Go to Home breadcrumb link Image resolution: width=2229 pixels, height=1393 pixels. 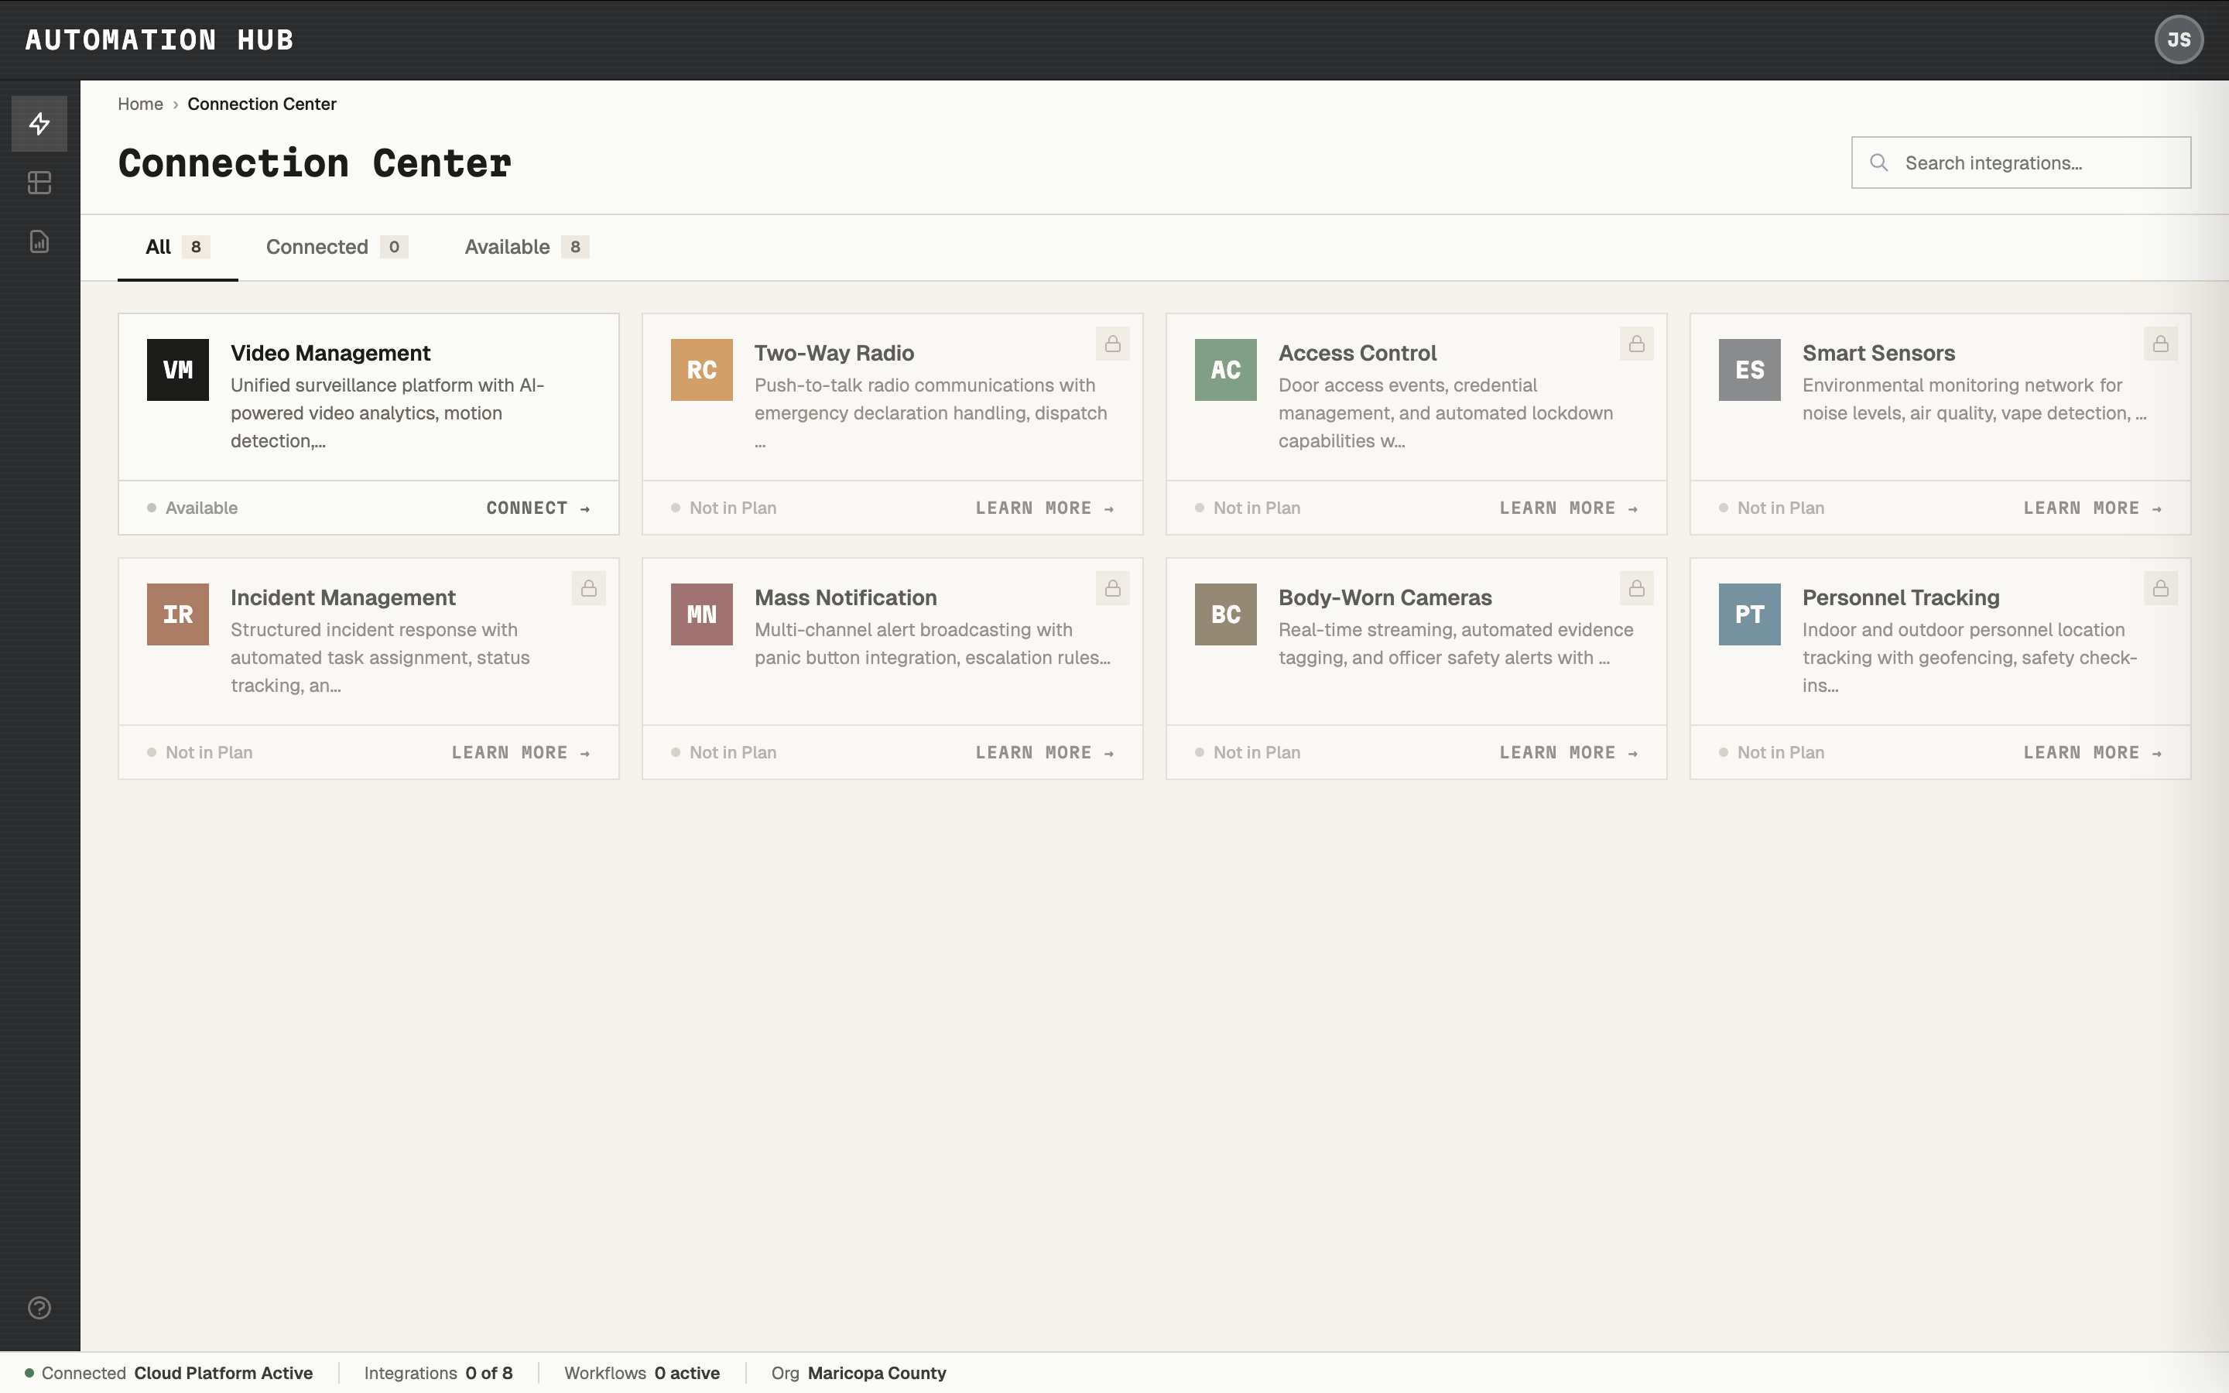pos(140,104)
